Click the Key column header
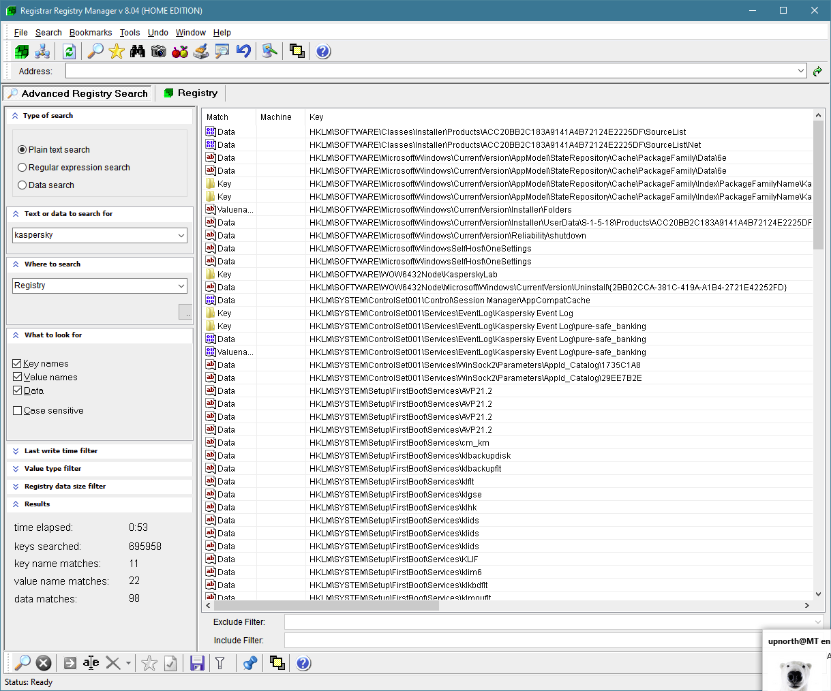 point(316,117)
